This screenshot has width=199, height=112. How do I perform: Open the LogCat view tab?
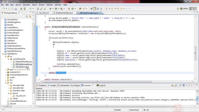point(101,86)
